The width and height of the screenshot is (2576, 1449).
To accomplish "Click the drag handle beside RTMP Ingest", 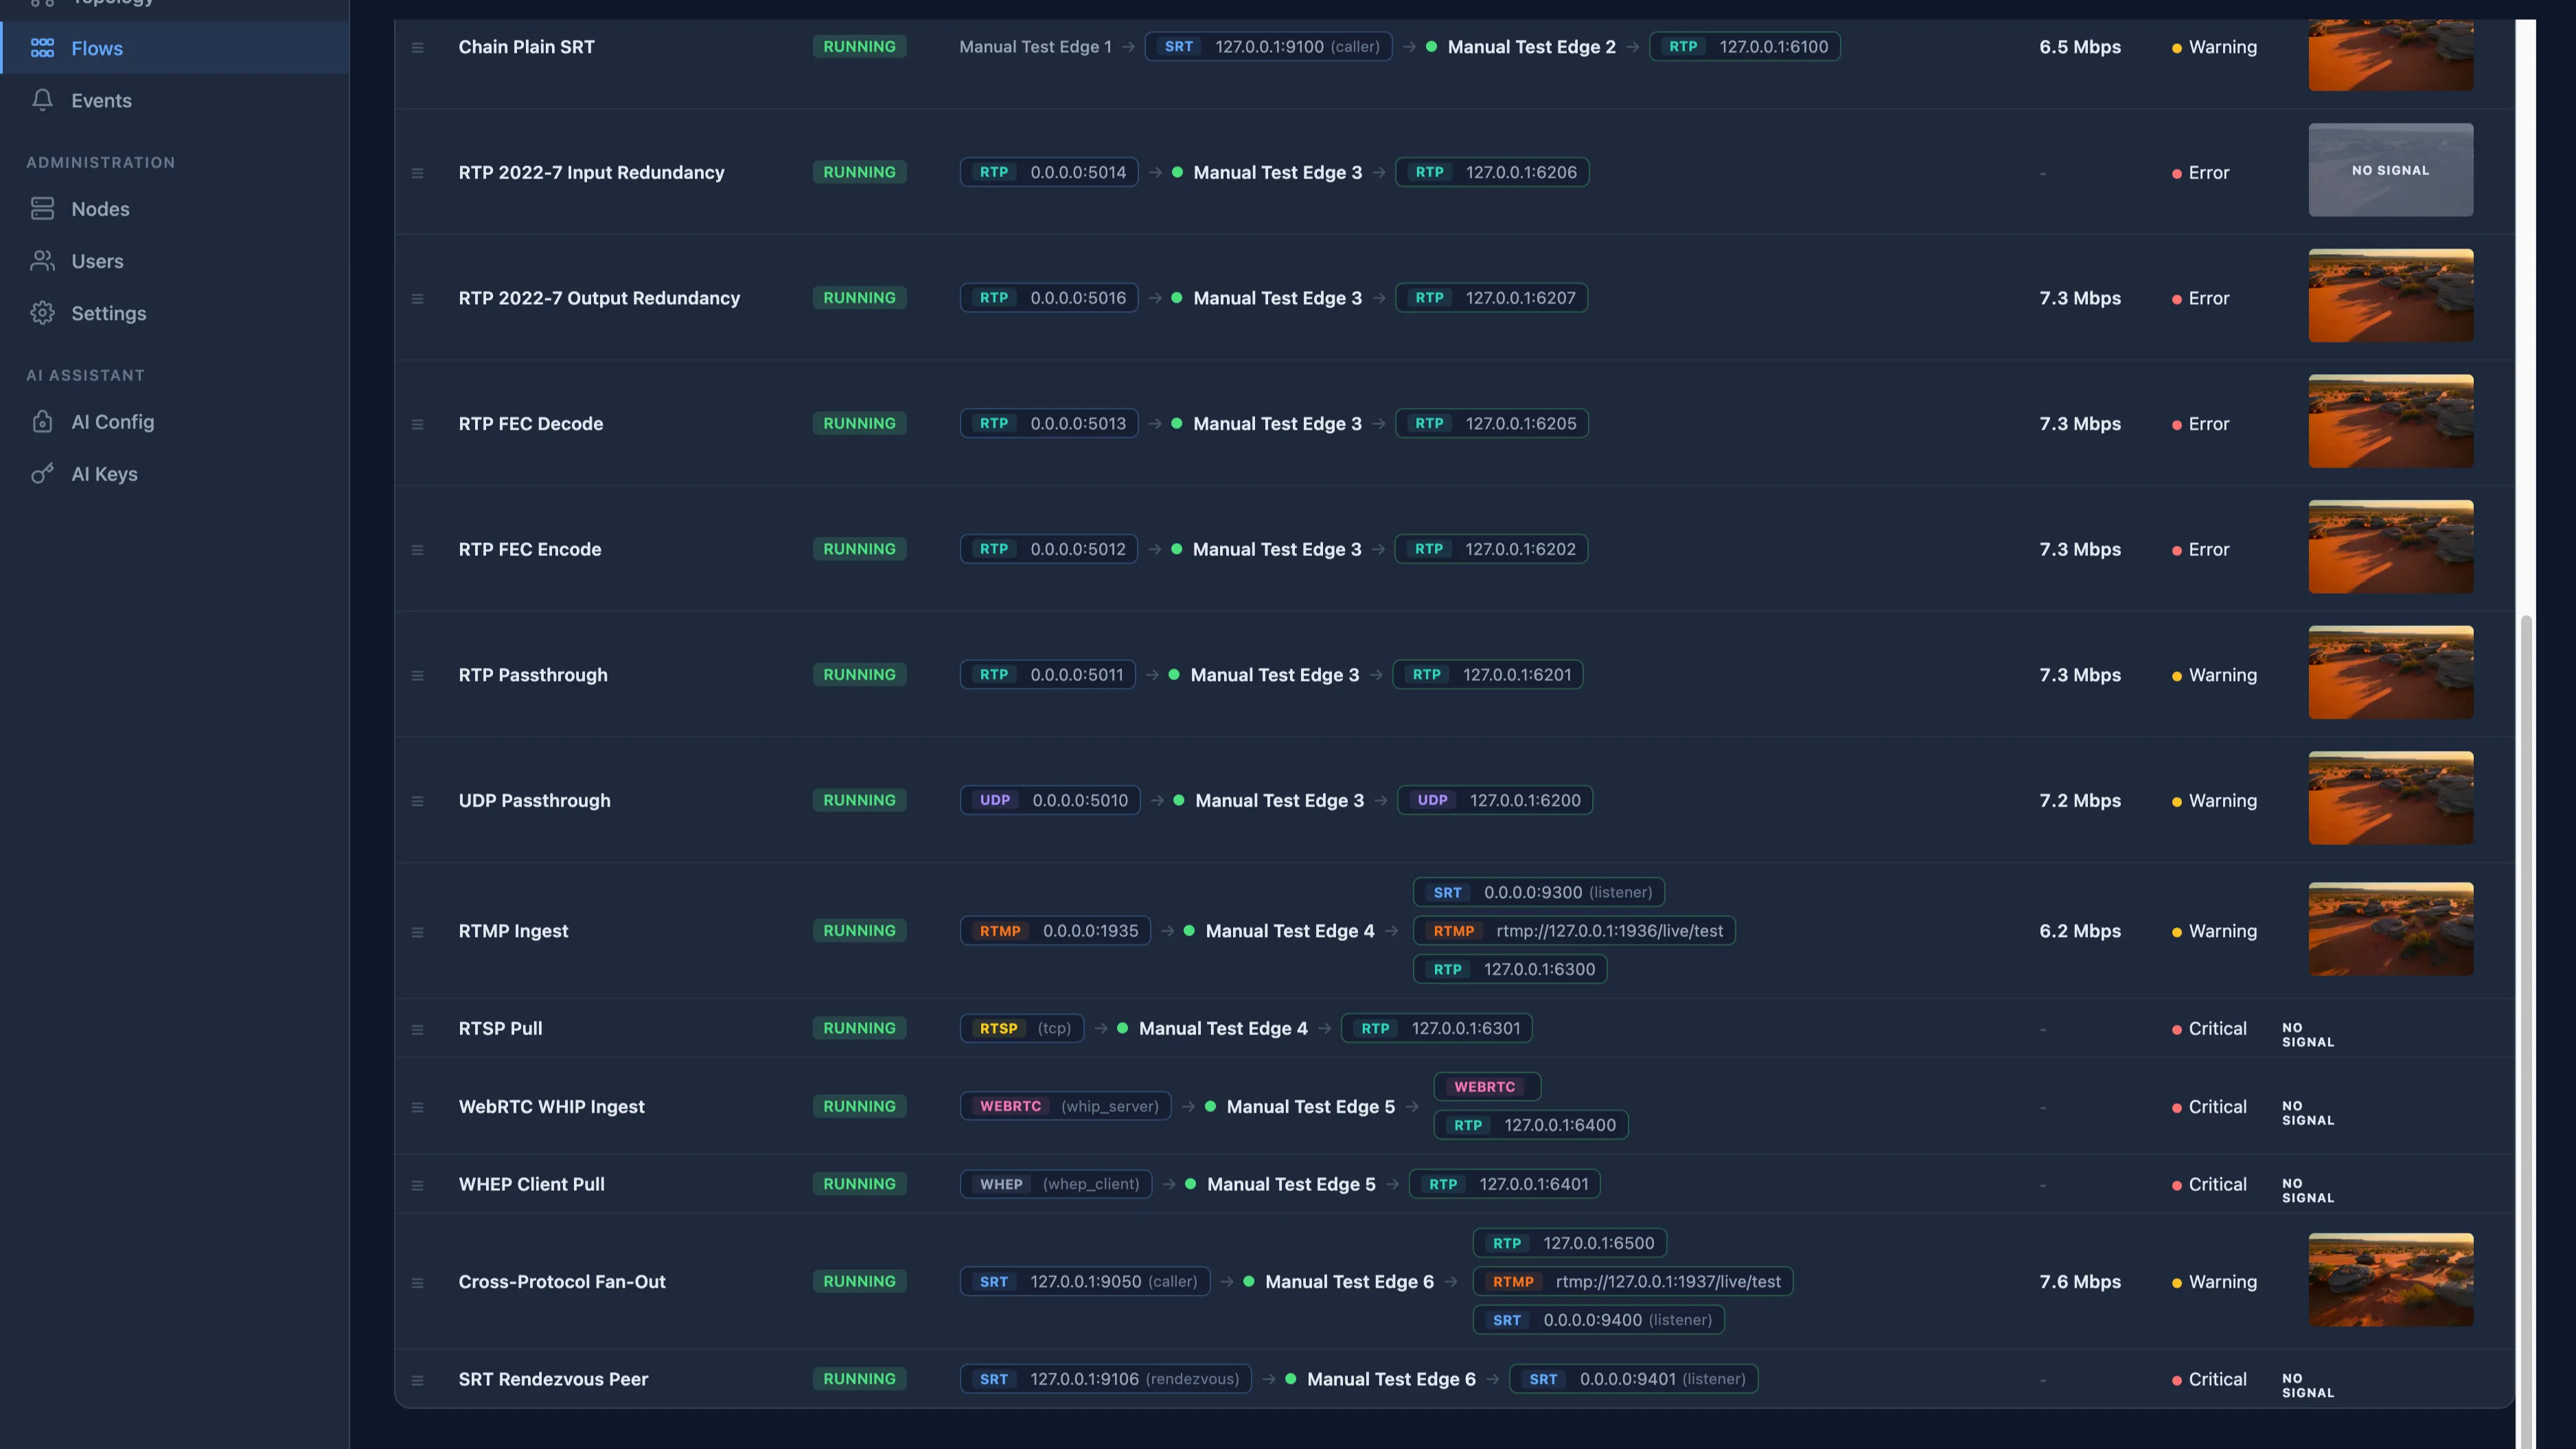I will (417, 931).
